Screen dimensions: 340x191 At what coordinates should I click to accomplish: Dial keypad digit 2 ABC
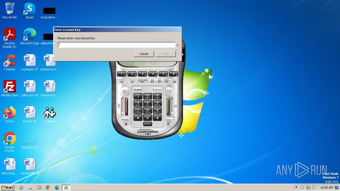[x=147, y=96]
